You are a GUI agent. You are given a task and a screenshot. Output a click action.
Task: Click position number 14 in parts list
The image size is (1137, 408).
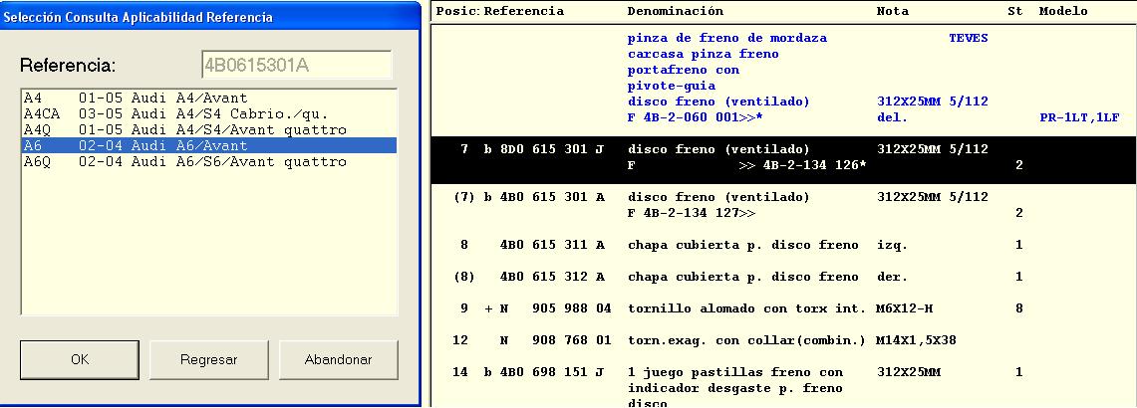point(460,372)
